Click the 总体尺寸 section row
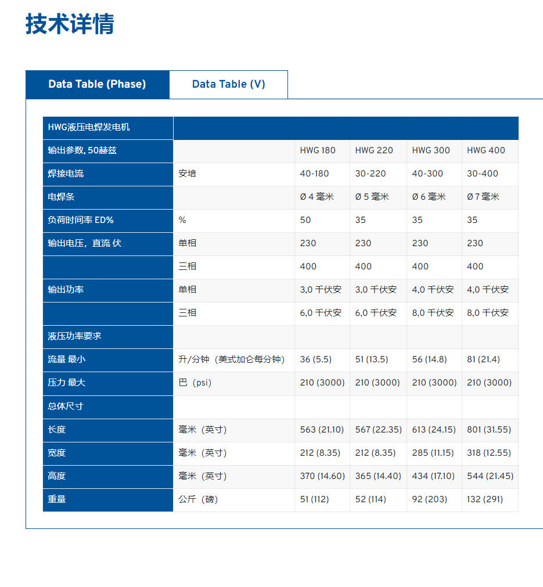The image size is (543, 587). click(66, 406)
